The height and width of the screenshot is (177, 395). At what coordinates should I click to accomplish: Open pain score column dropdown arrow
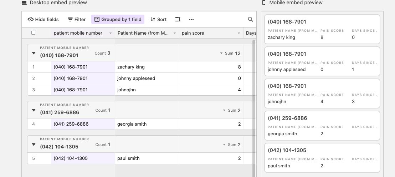[x=239, y=33]
